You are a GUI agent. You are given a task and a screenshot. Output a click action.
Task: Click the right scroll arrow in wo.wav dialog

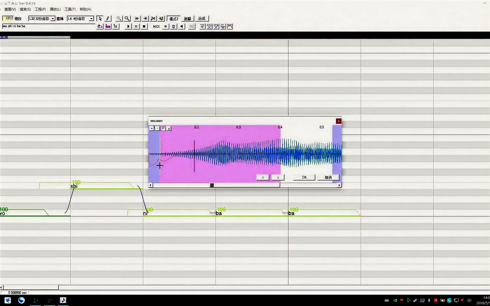pyautogui.click(x=339, y=185)
